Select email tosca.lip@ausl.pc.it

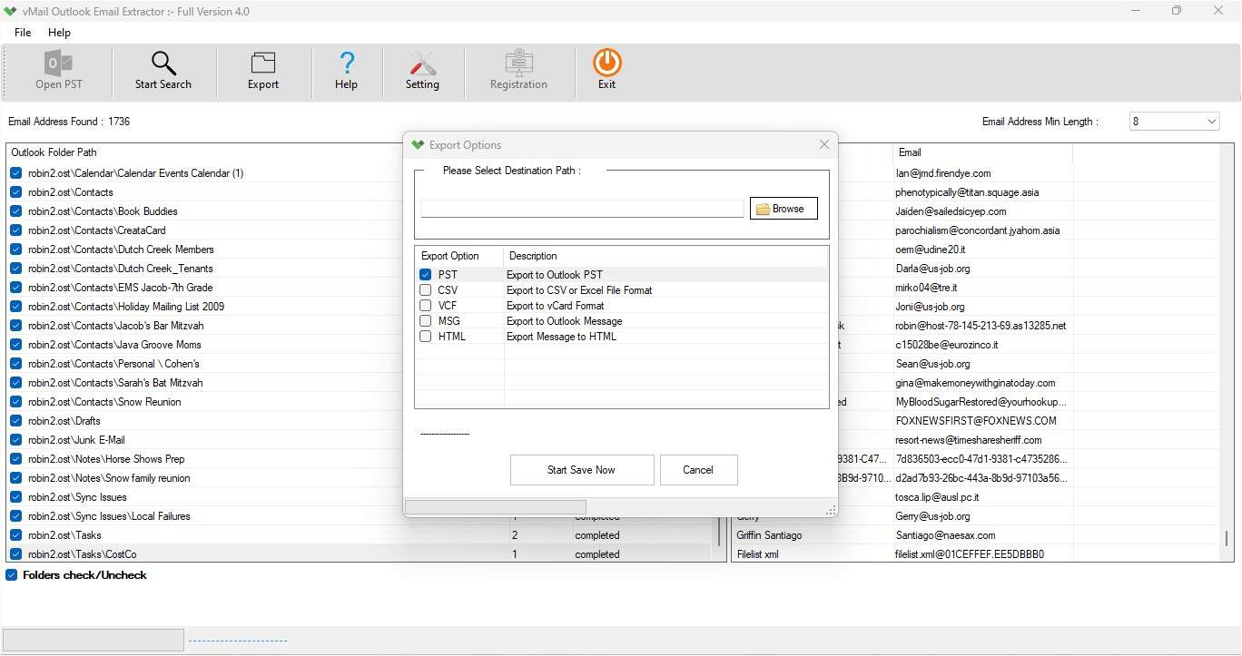coord(937,497)
